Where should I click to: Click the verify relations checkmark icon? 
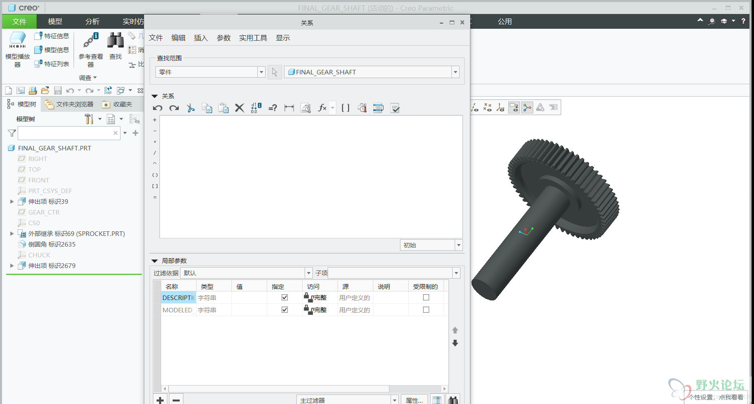pyautogui.click(x=395, y=108)
